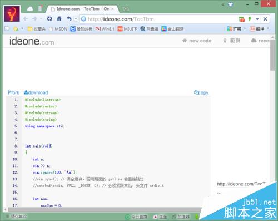The image size is (278, 221).
Task: Open the 收藏夹 favorites folder
Action: pos(37,29)
